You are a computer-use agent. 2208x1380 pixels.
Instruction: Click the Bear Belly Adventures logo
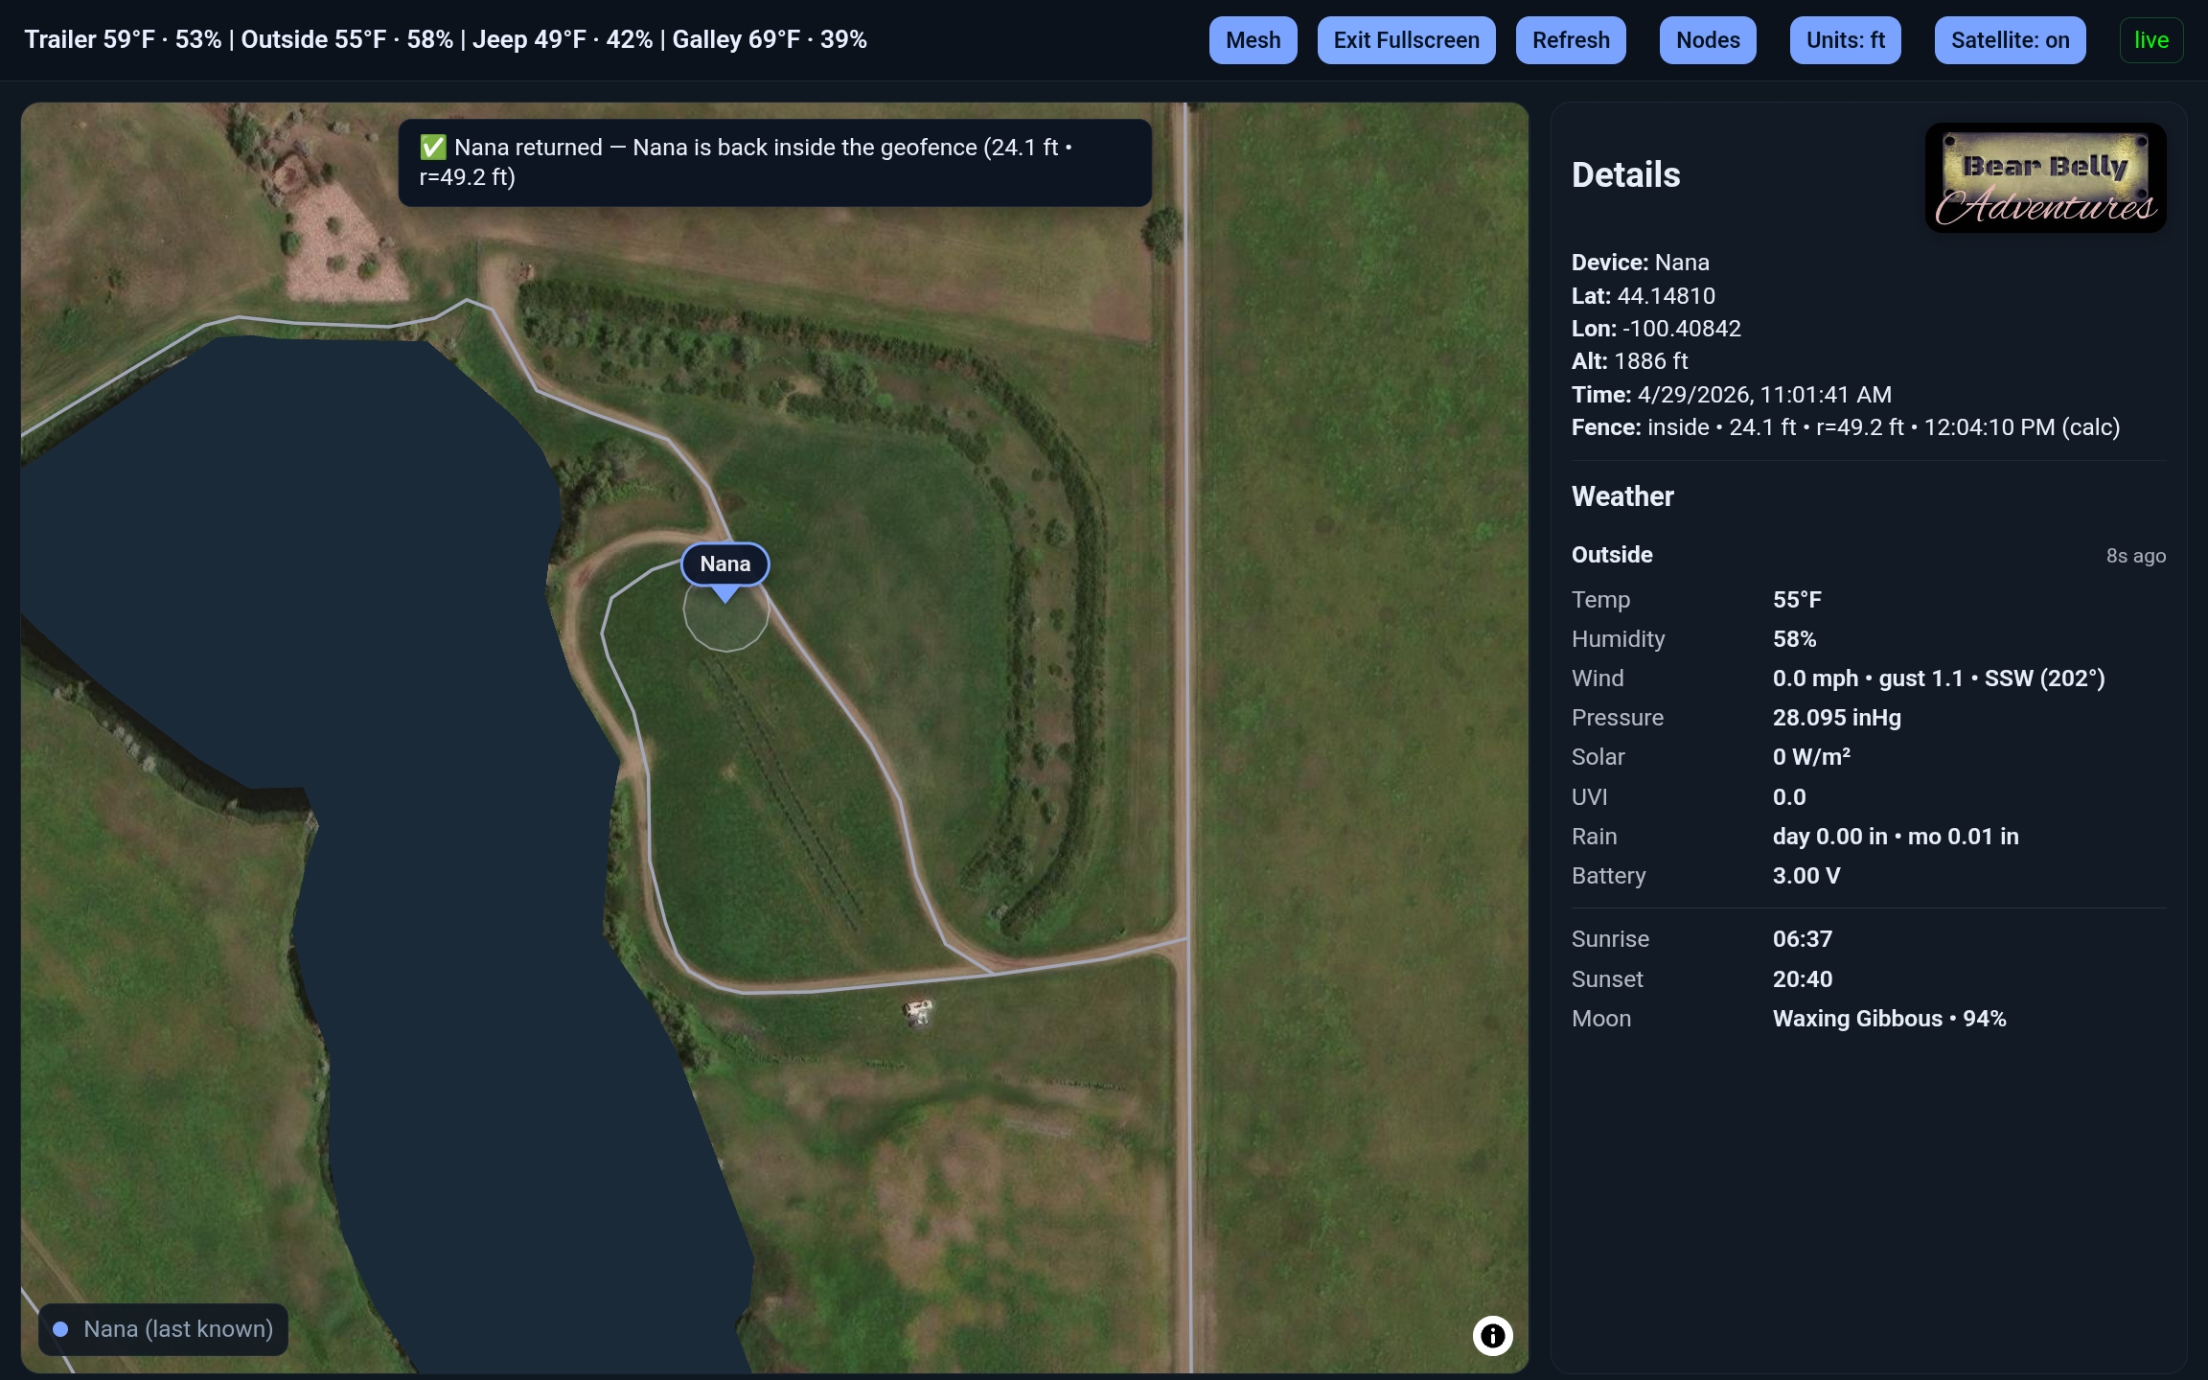[2045, 178]
